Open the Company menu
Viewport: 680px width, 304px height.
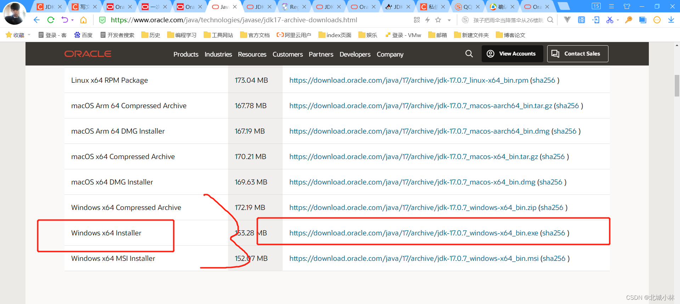[390, 54]
